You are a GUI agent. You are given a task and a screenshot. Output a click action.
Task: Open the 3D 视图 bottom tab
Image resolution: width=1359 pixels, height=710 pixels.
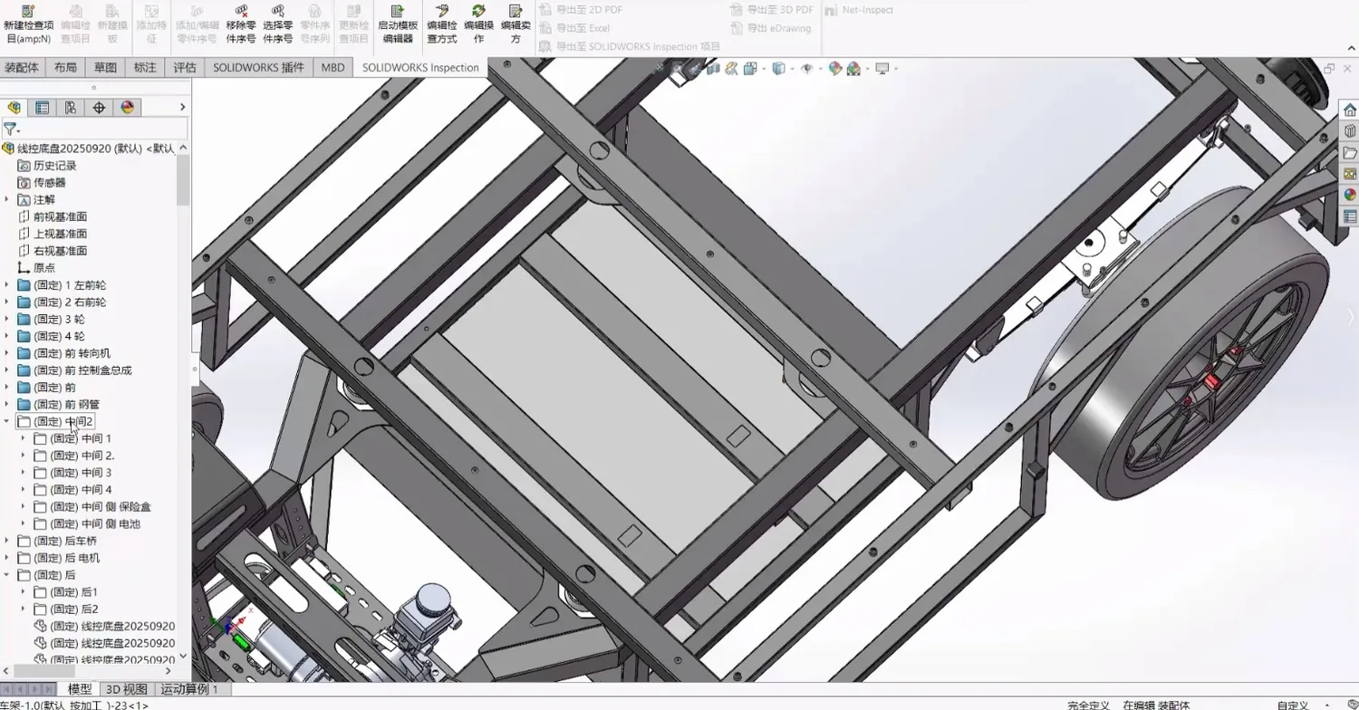point(126,689)
